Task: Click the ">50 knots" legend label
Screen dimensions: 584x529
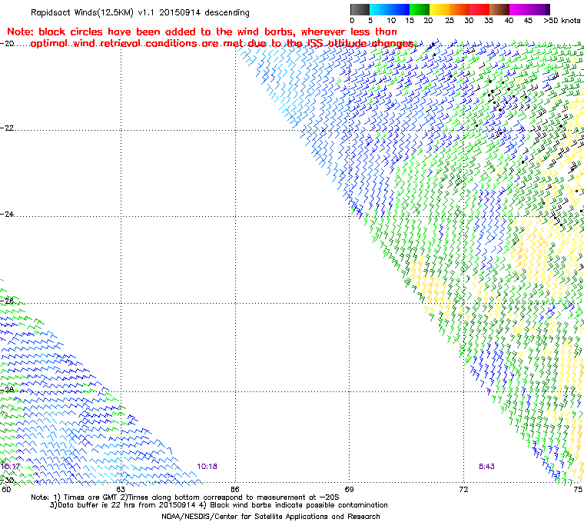Action: point(562,21)
